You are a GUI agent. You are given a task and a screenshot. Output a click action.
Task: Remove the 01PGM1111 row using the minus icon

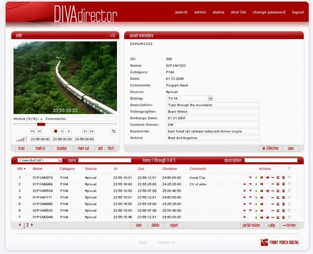[273, 197]
